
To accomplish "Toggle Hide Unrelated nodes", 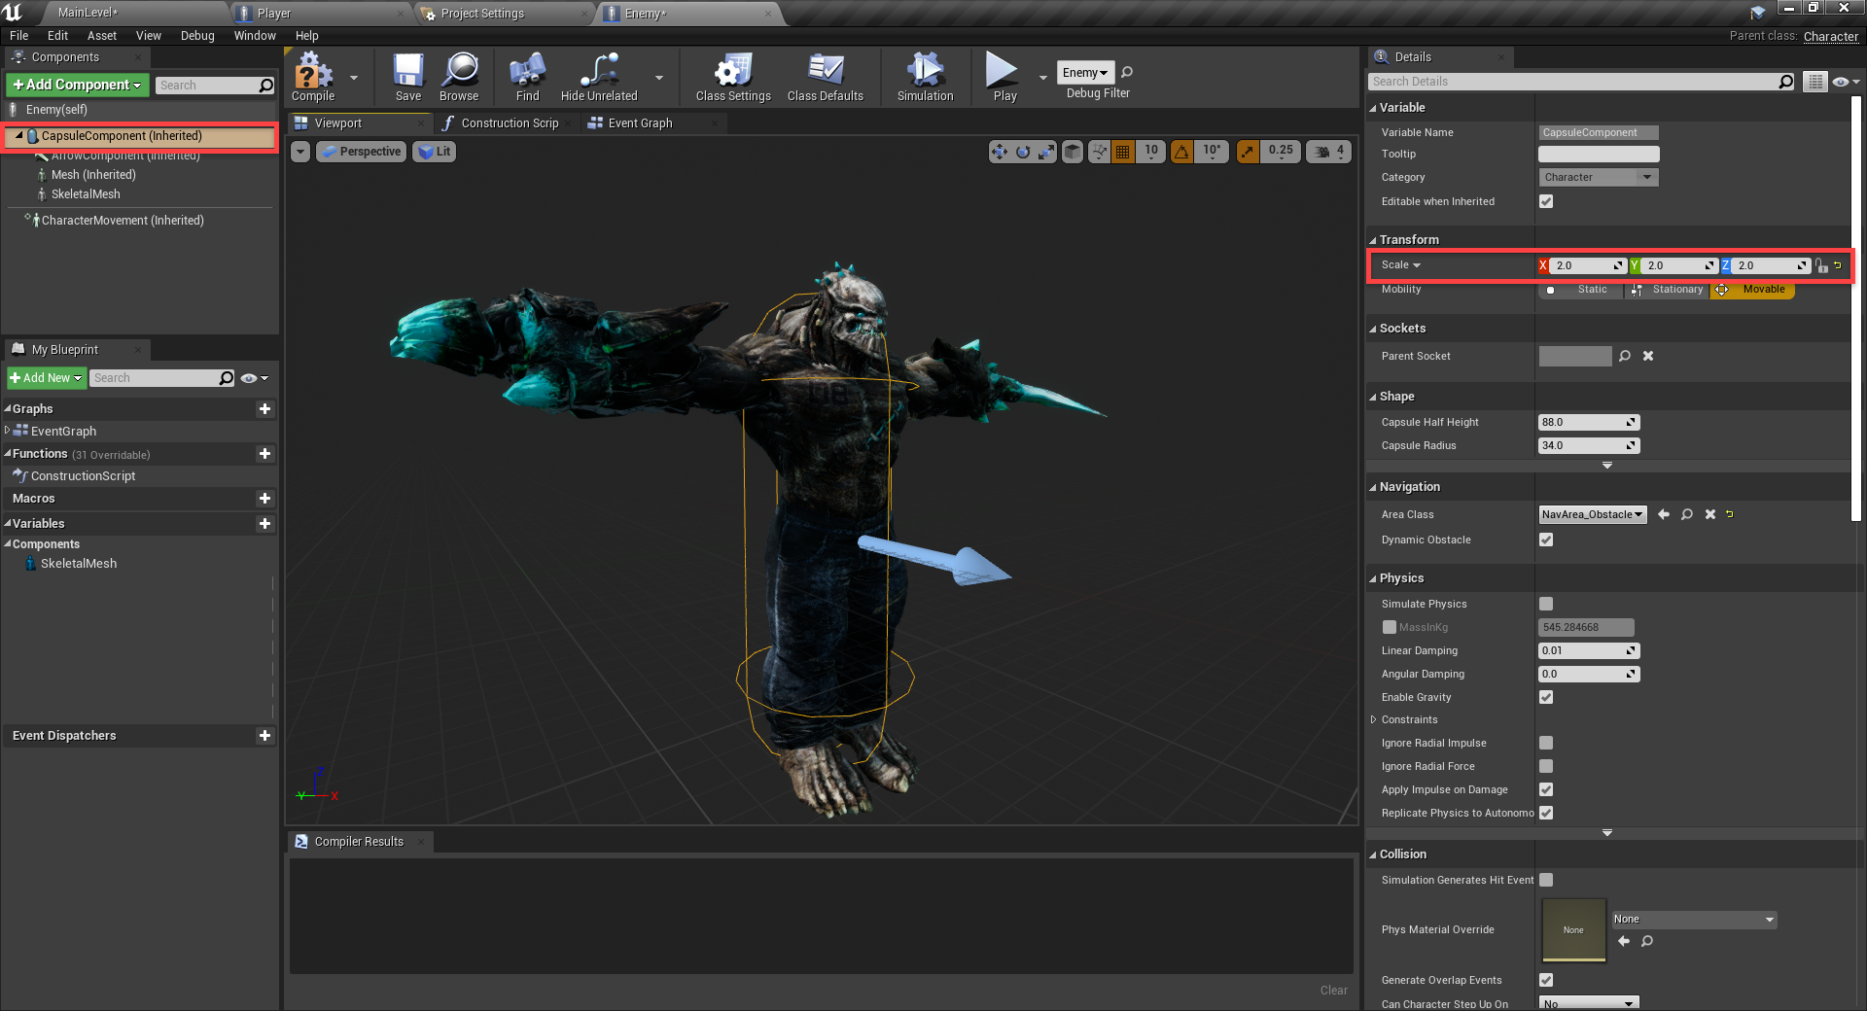I will (x=599, y=77).
